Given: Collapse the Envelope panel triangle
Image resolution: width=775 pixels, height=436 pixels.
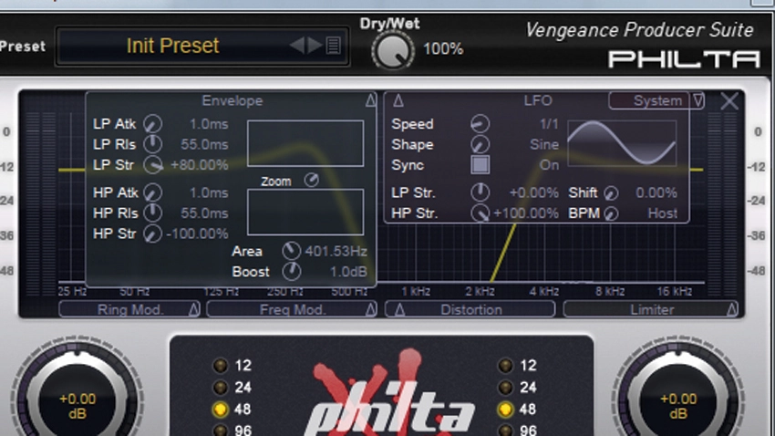Looking at the screenshot, I should (x=370, y=101).
